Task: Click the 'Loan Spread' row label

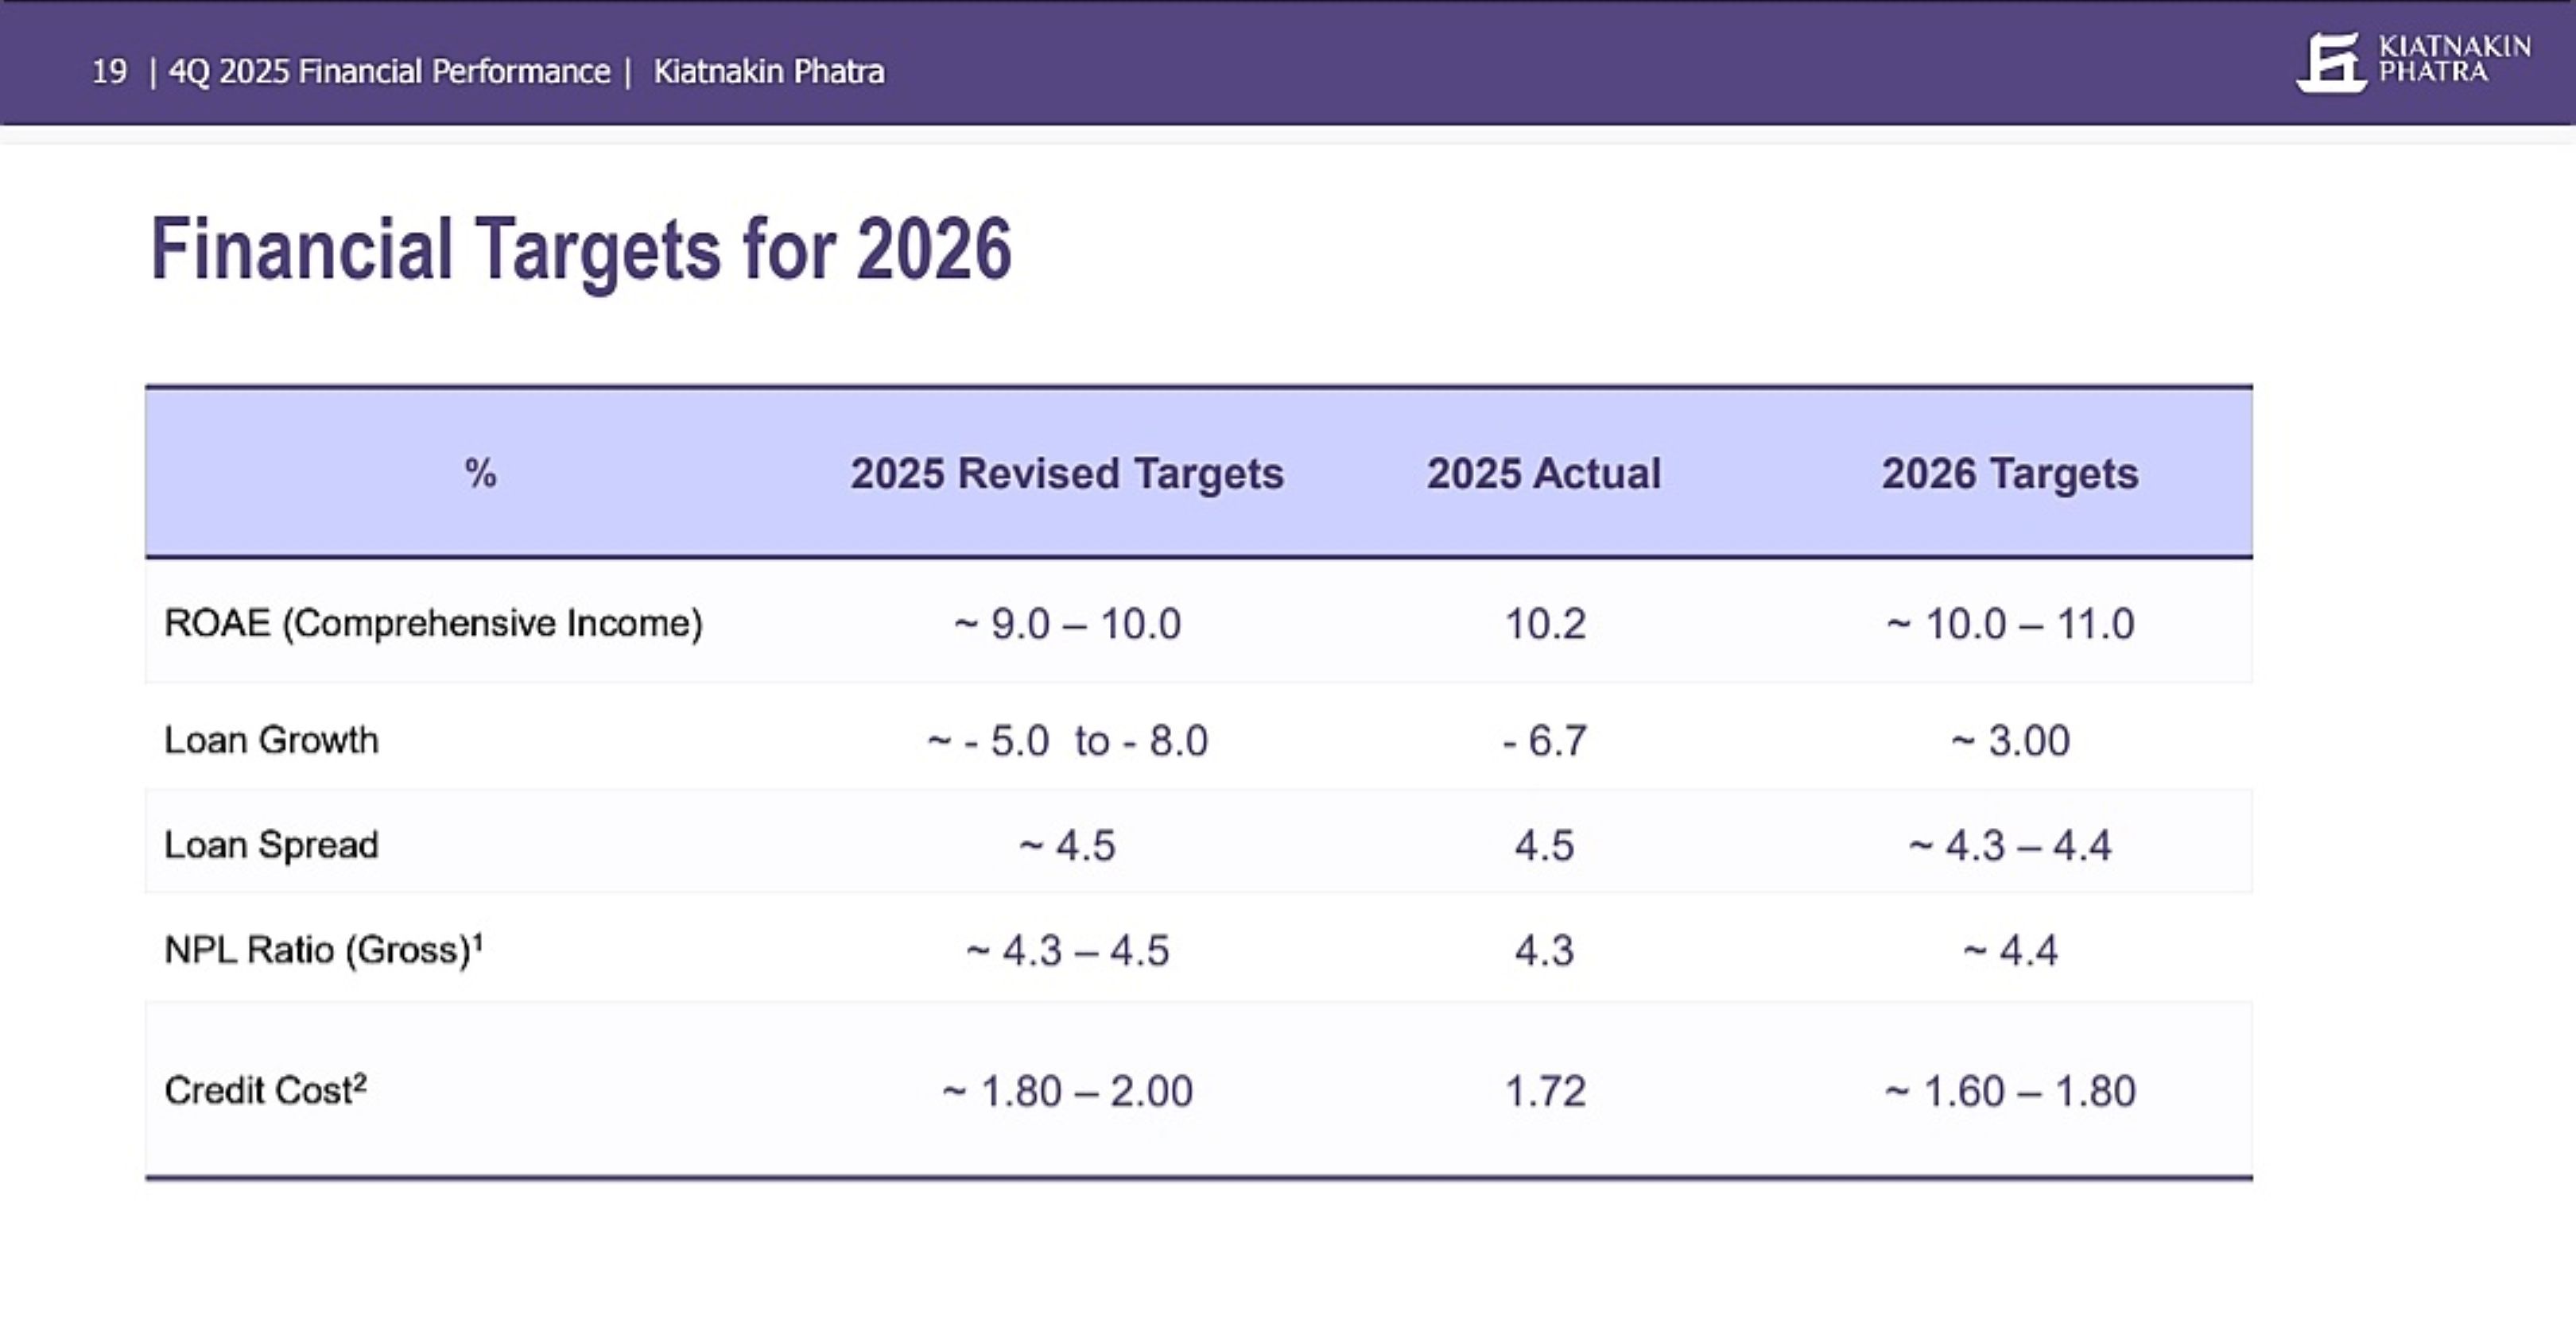Action: 271,845
